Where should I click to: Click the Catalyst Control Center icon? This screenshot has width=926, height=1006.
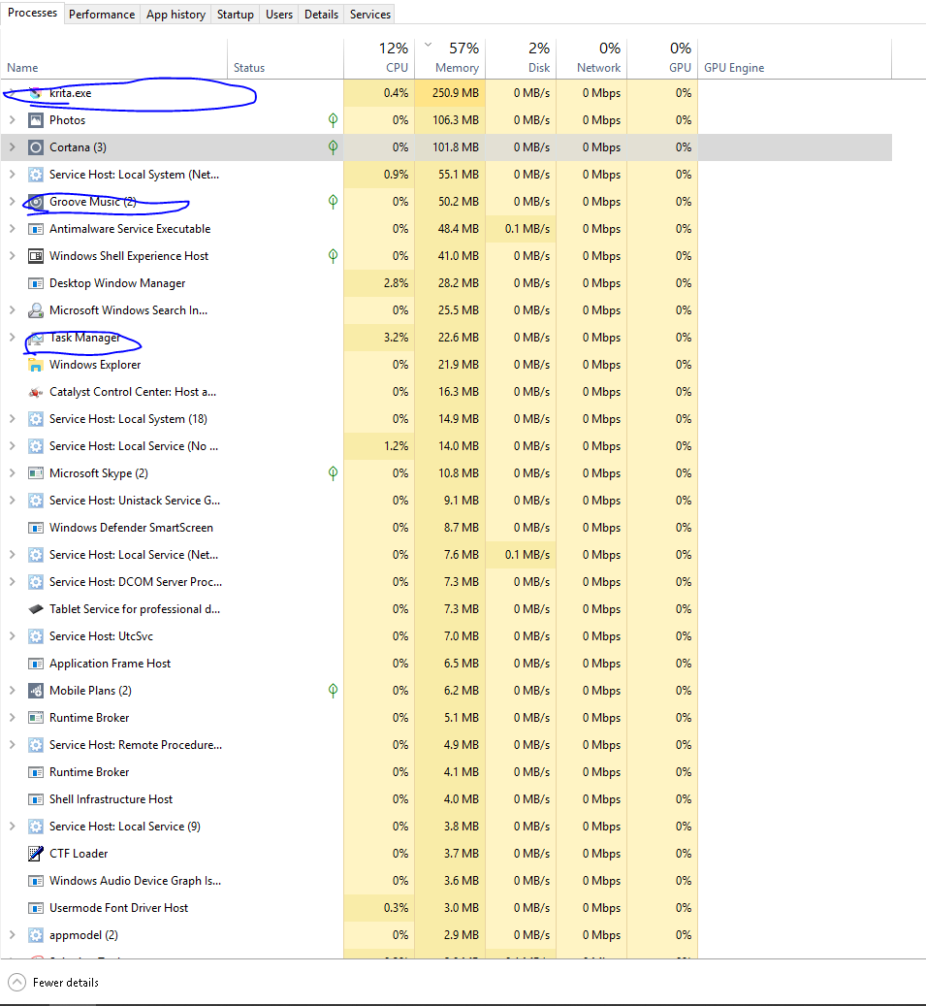pos(36,392)
